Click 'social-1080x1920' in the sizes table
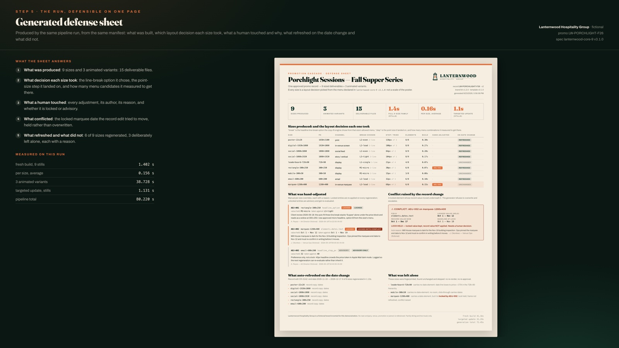This screenshot has width=619, height=348. pyautogui.click(x=298, y=157)
